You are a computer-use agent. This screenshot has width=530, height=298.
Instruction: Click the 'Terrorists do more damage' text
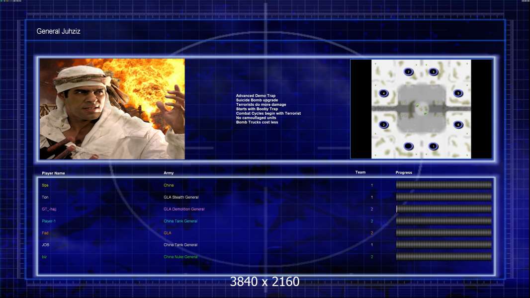tap(261, 104)
